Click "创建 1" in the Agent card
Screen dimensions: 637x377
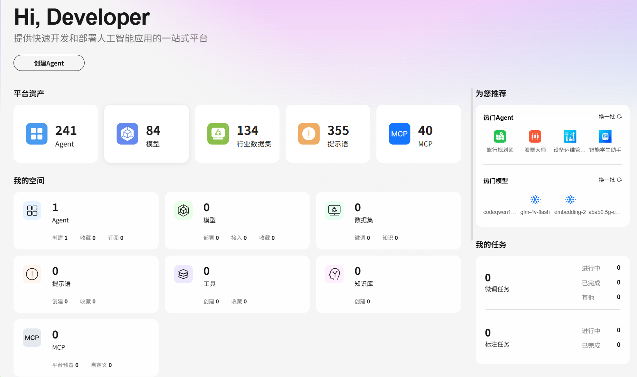click(x=60, y=238)
